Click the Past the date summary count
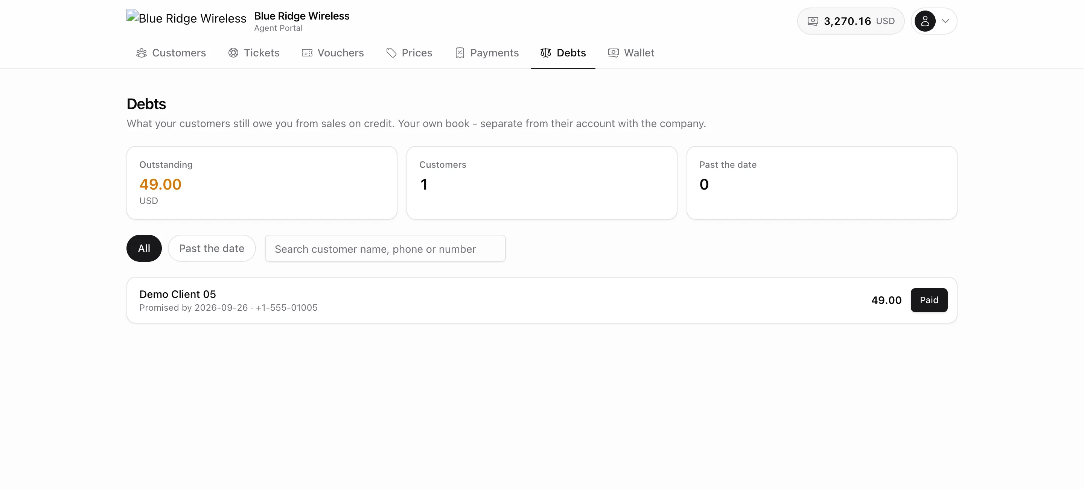1084x489 pixels. coord(704,184)
